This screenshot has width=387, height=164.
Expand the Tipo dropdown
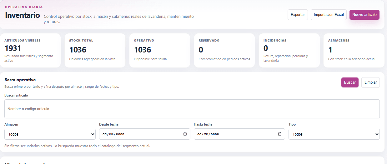point(334,134)
